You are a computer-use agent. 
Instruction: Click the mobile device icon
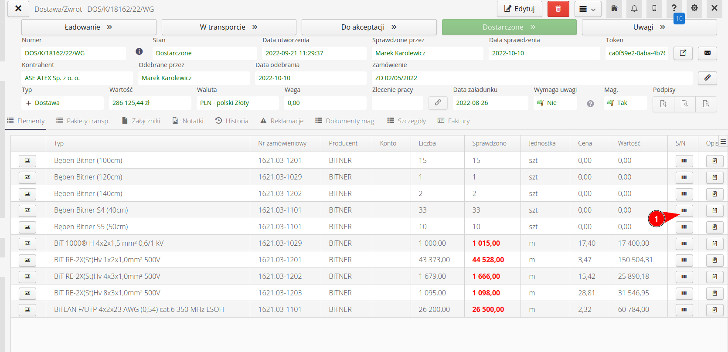pos(654,8)
